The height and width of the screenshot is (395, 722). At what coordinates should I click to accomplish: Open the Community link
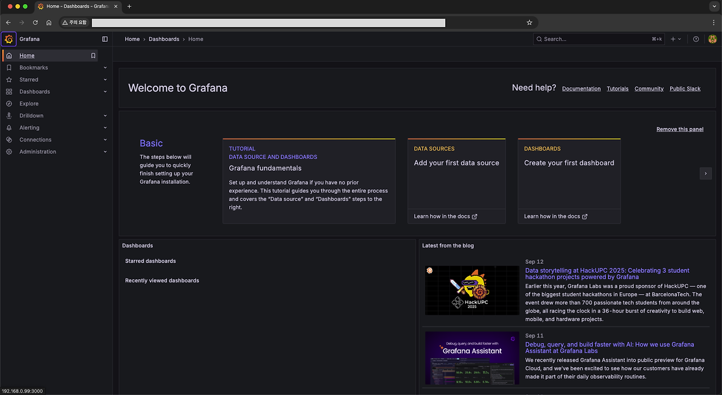pos(649,88)
